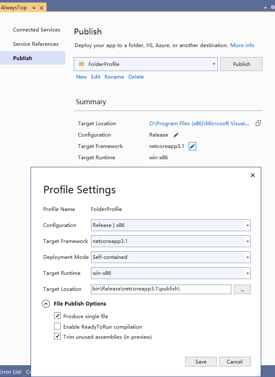Open the Error List tab
This screenshot has width=275, height=377.
click(10, 372)
